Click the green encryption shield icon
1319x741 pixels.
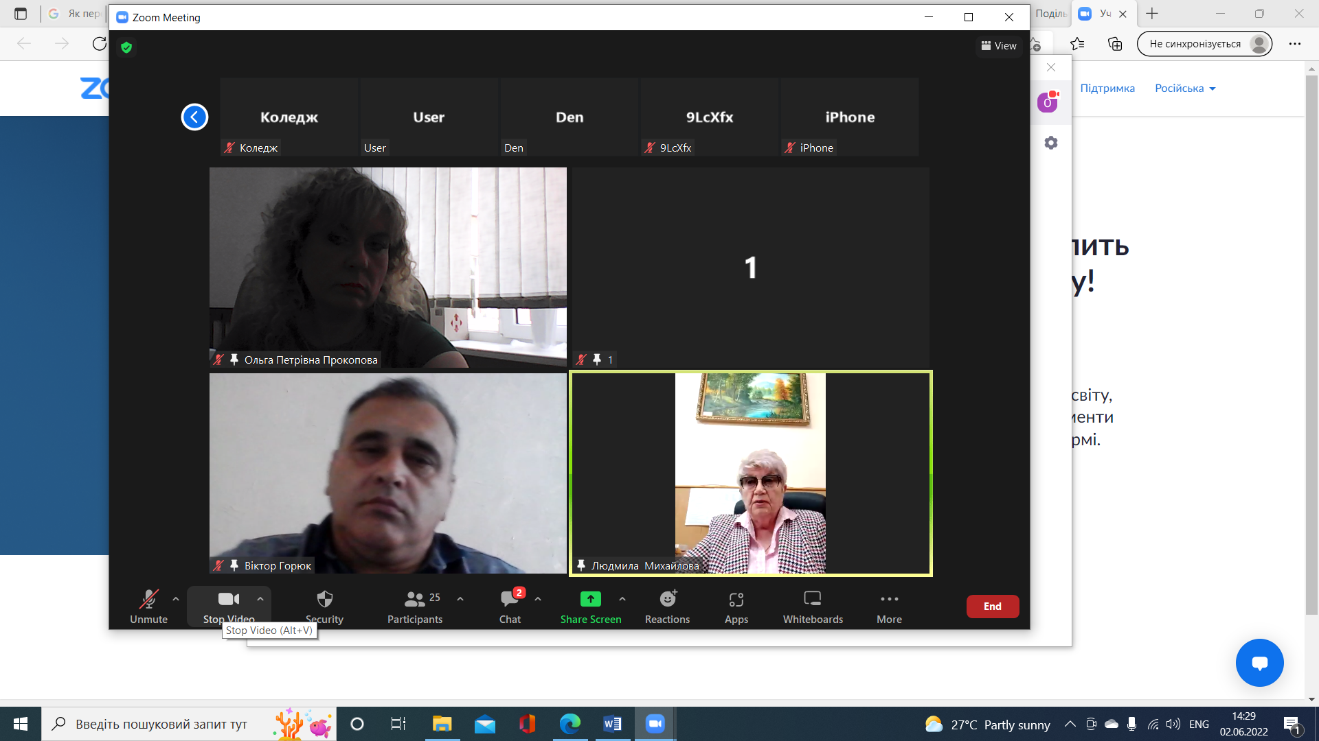(x=126, y=47)
